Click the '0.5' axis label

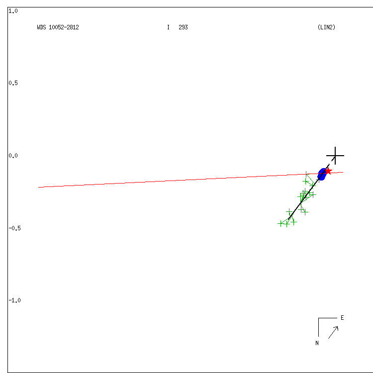13,83
